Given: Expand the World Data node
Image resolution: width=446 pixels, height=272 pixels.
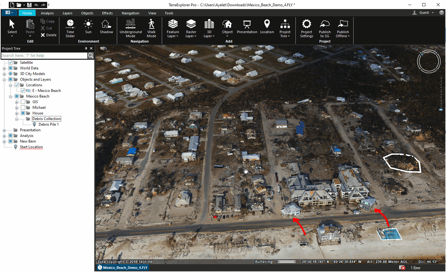Looking at the screenshot, I should point(4,68).
